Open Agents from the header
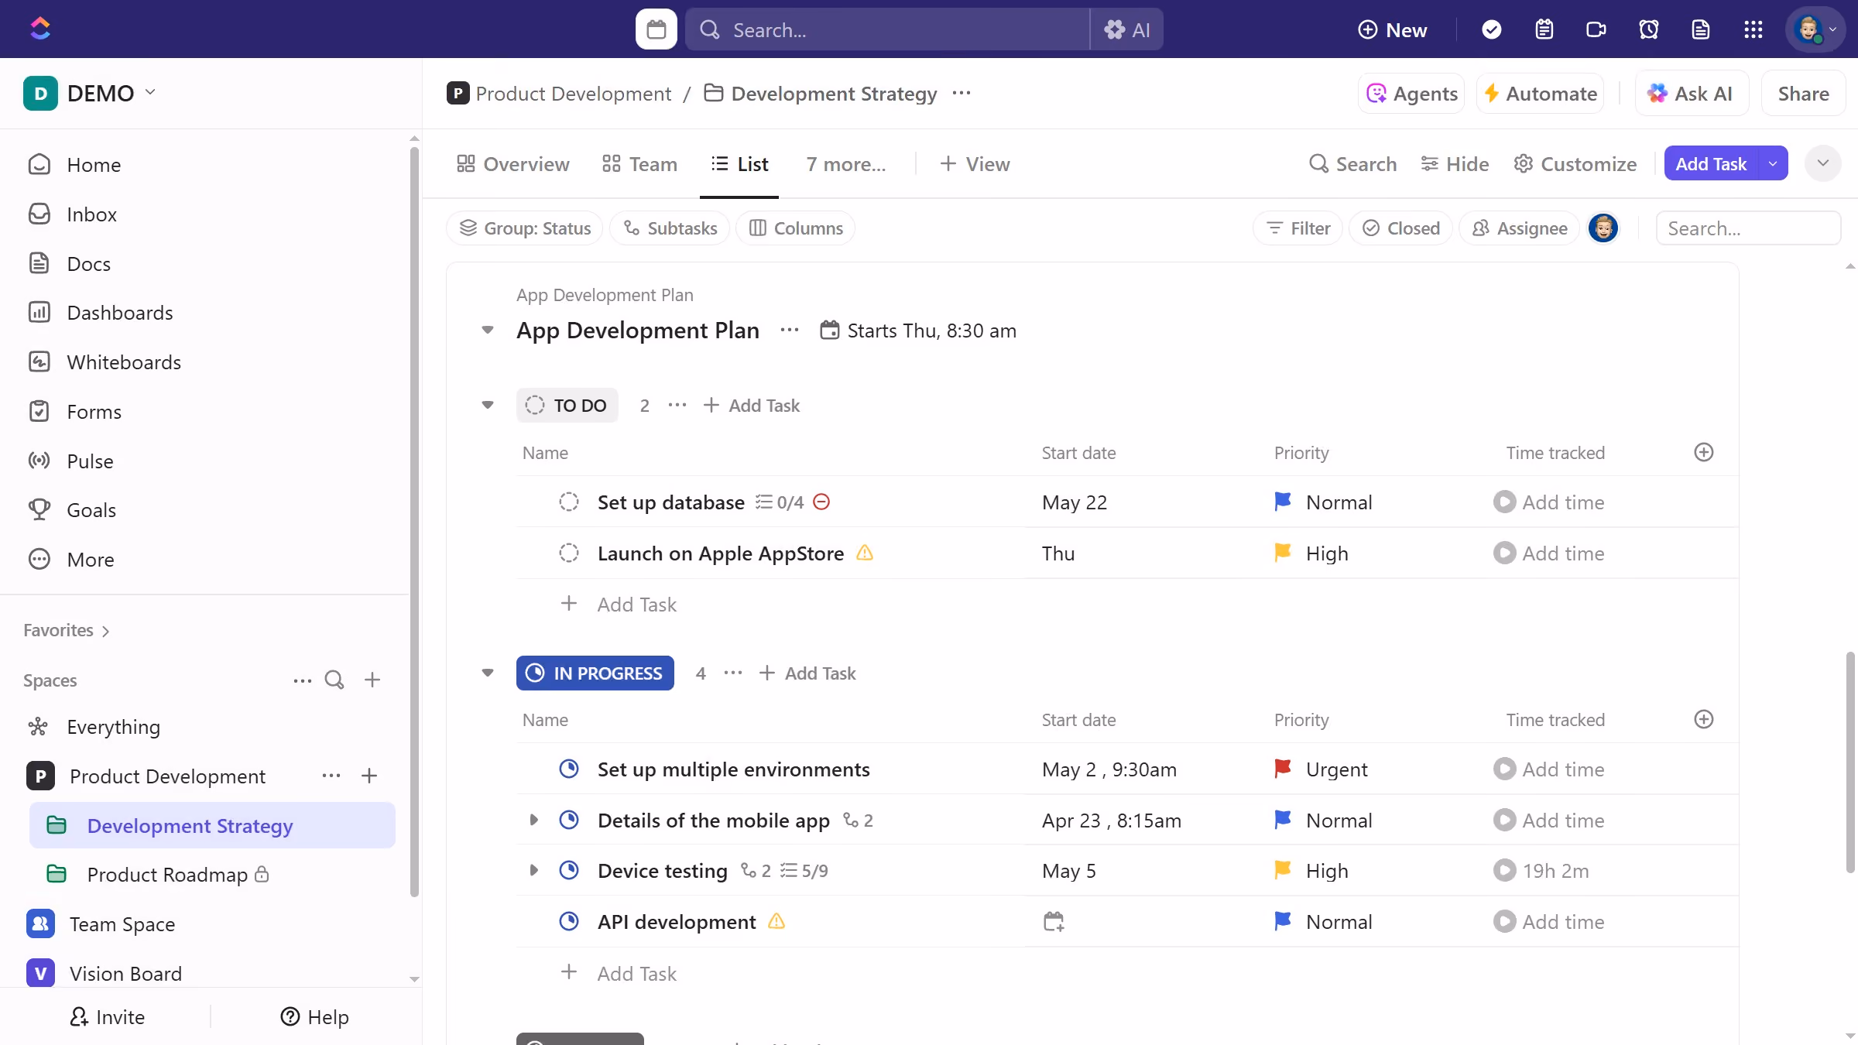Viewport: 1858px width, 1045px height. point(1411,93)
